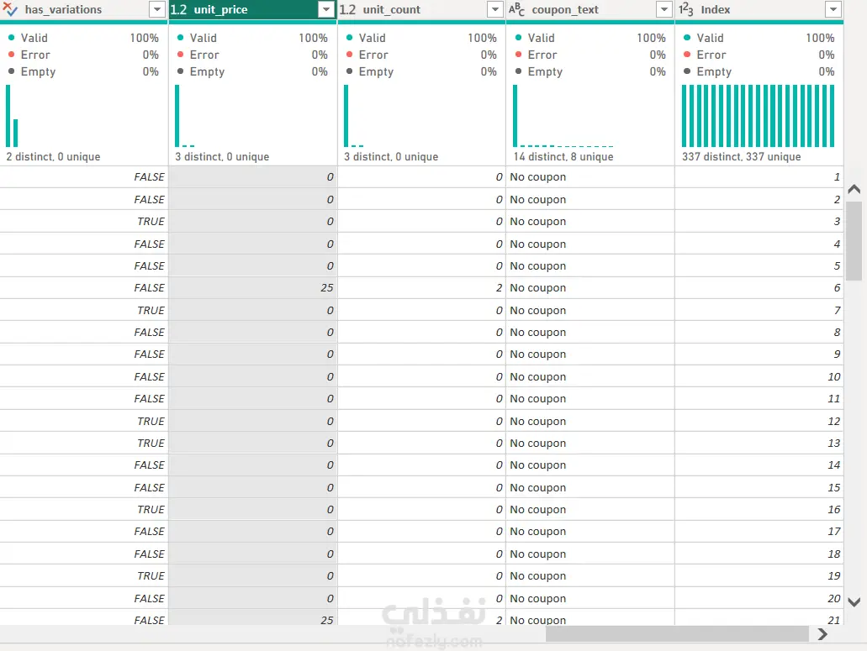The image size is (867, 651).
Task: Expand the coupon_text filter dropdown
Action: click(664, 9)
